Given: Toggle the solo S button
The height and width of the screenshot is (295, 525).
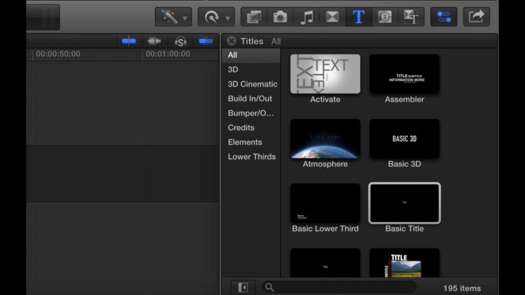Looking at the screenshot, I should (180, 42).
